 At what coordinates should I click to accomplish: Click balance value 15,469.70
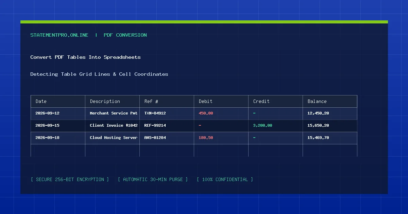318,138
